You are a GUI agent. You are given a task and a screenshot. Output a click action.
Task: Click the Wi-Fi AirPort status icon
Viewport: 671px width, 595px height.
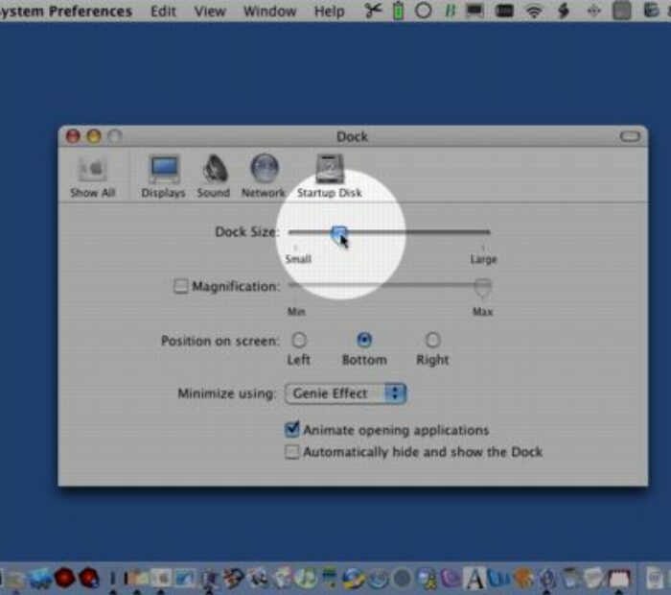tap(534, 11)
